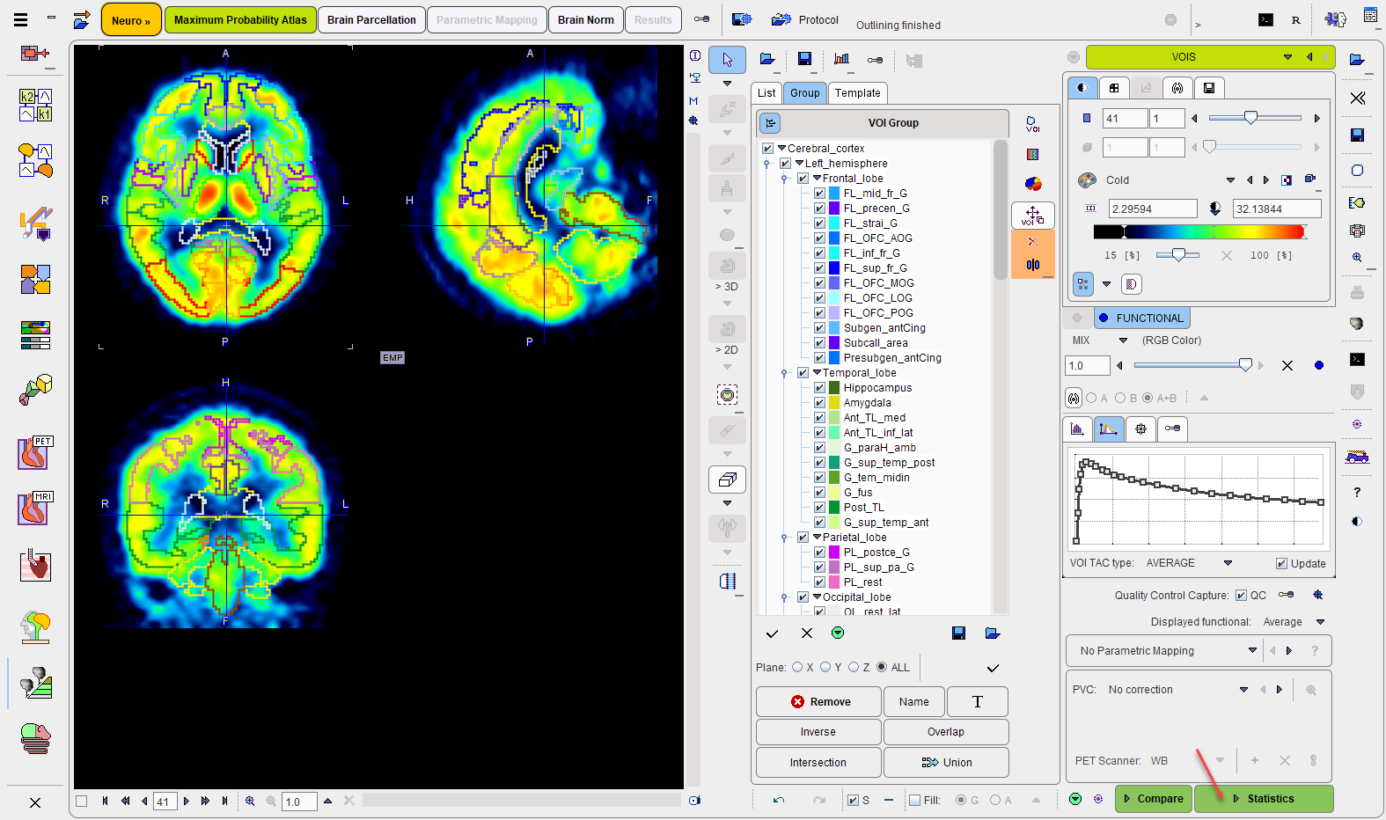This screenshot has width=1386, height=820.
Task: Click the MRI cardiac tool sidebar icon
Action: 35,509
